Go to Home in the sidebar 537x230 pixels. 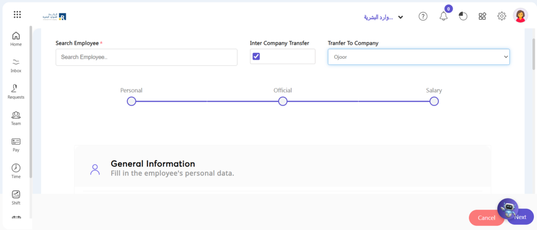pos(16,39)
